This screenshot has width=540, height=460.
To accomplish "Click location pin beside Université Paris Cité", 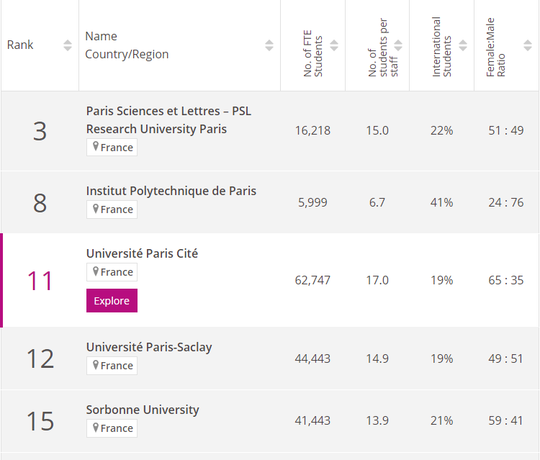I will (94, 272).
